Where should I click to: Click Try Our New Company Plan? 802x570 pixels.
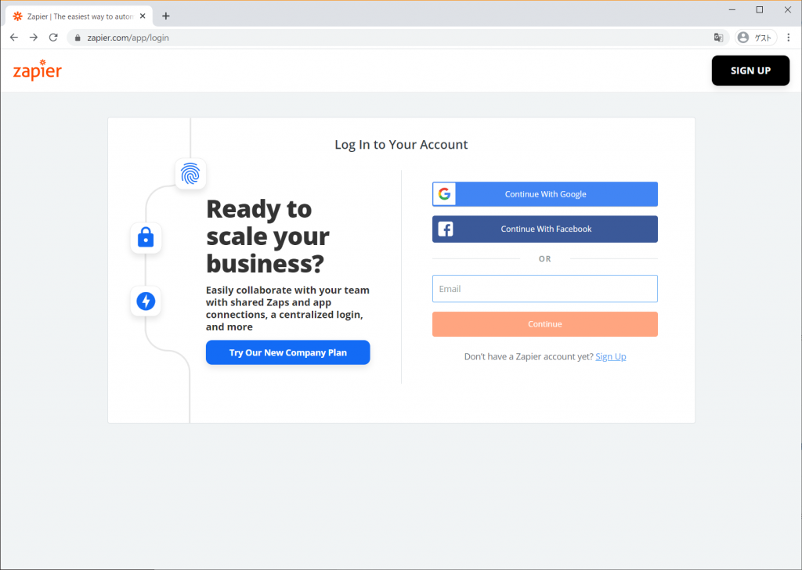[x=288, y=352]
